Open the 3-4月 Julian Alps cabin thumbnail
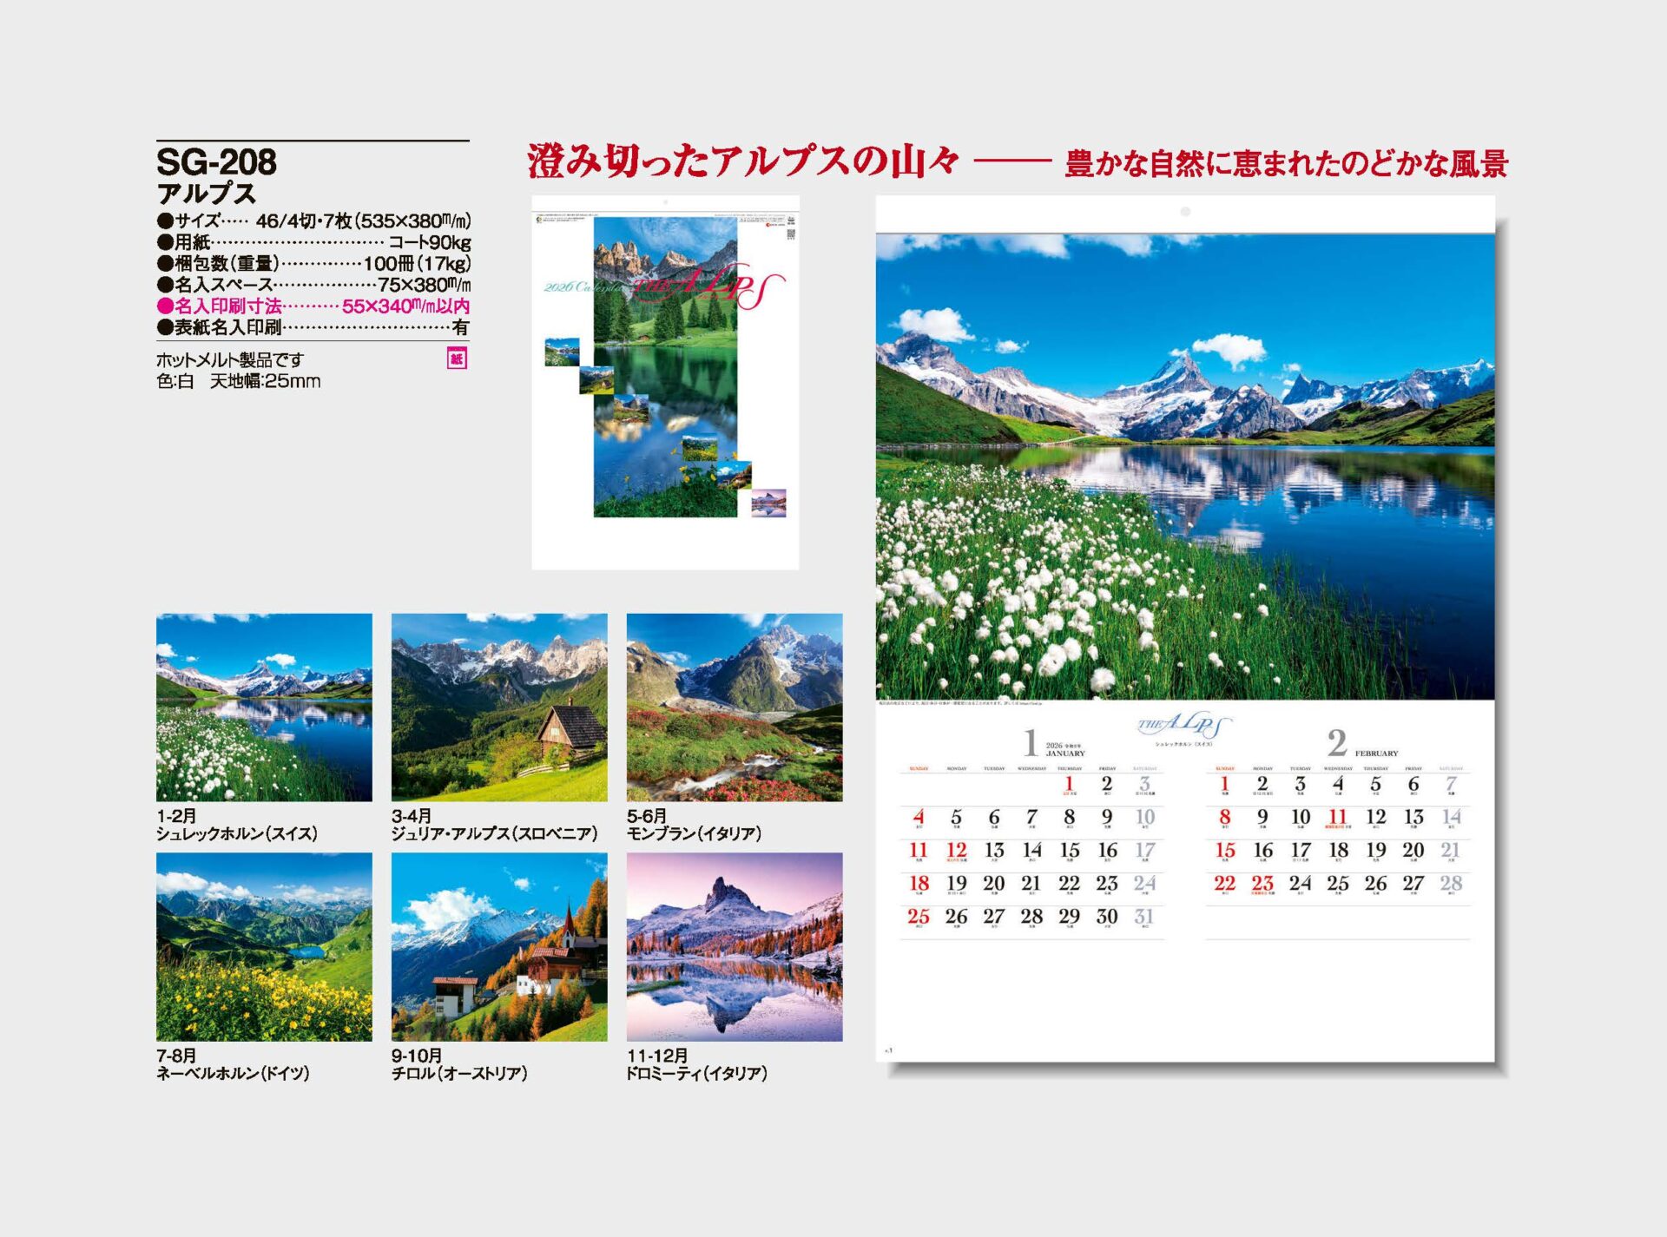Viewport: 1667px width, 1237px height. (499, 707)
